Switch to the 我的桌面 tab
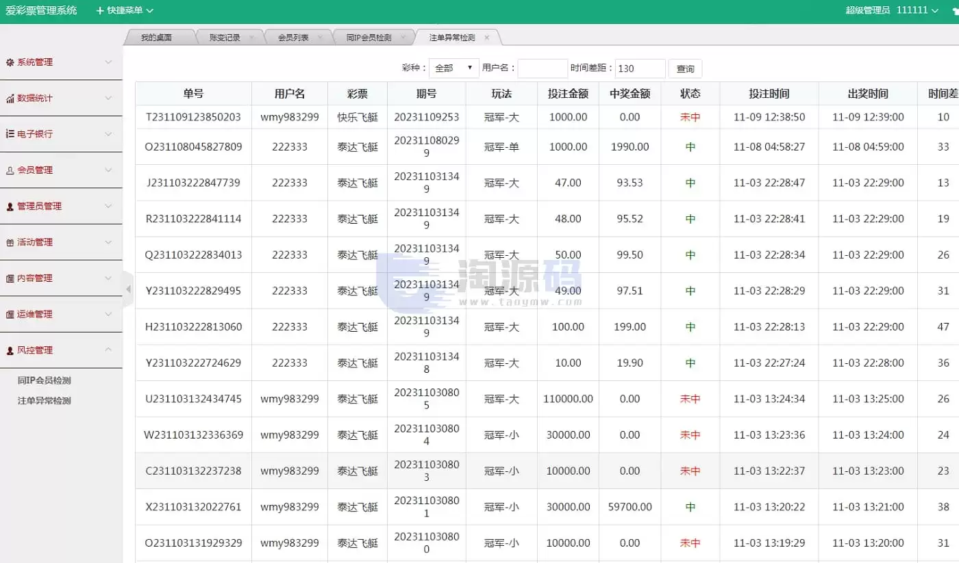 (x=156, y=38)
